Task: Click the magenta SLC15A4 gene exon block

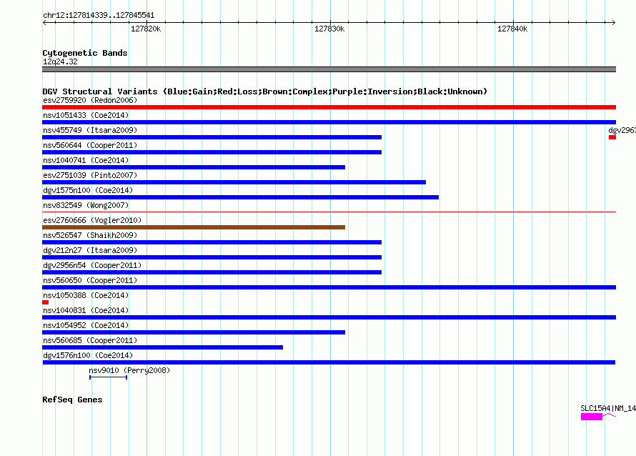Action: pos(592,417)
